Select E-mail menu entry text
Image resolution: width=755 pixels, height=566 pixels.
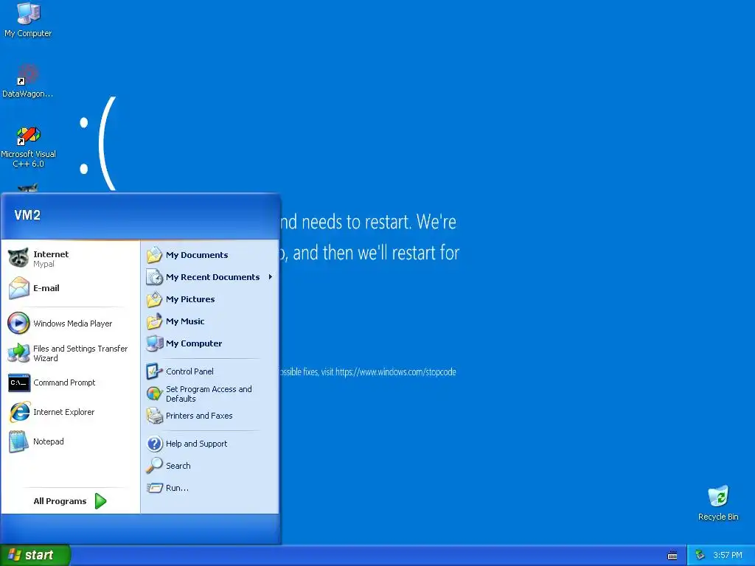(46, 288)
